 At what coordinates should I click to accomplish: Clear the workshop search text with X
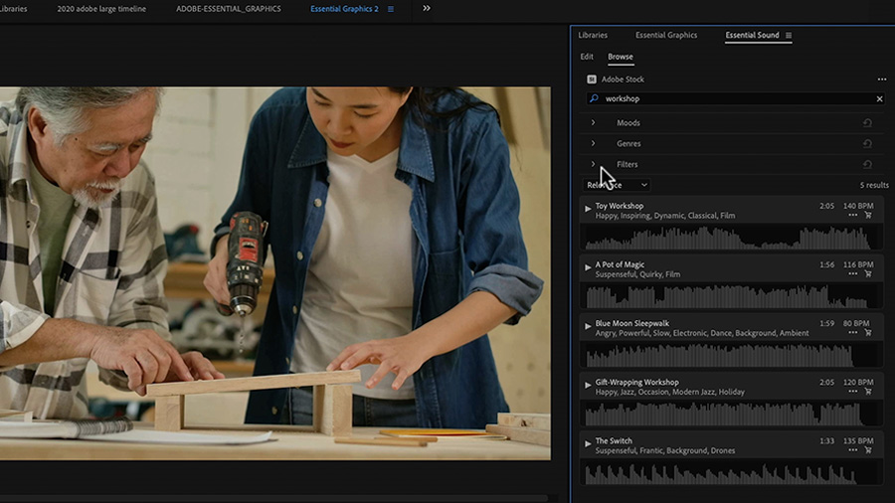pyautogui.click(x=879, y=99)
